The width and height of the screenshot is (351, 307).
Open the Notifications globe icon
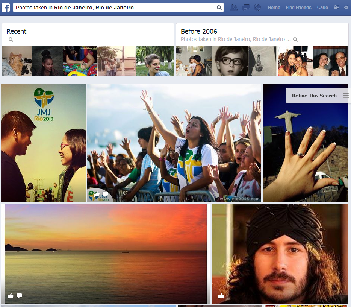[257, 8]
